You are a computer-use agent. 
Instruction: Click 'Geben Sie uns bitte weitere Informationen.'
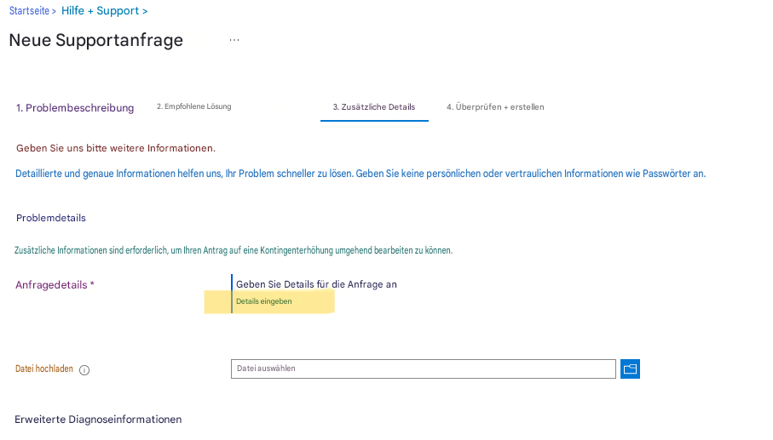tap(116, 148)
